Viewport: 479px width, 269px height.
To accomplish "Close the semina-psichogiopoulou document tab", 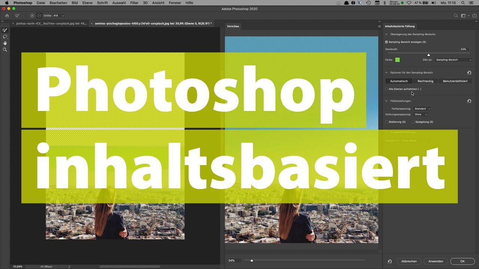I will [92, 23].
